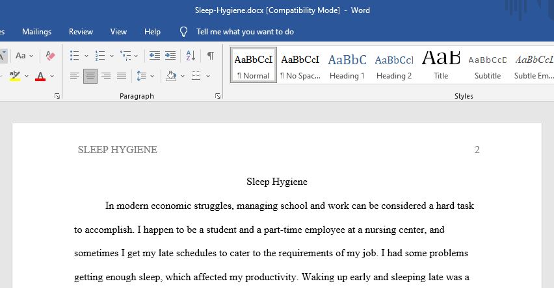Expand font color dropdown arrow
Screen dimensions: 554x288
pos(52,76)
